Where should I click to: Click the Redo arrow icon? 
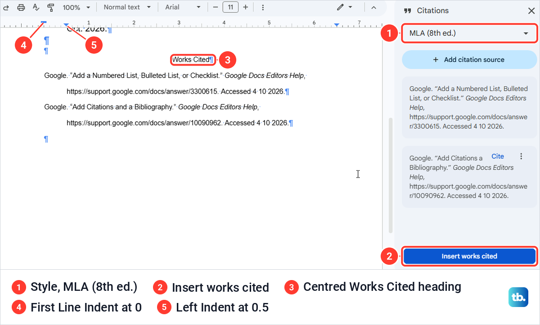(6, 7)
